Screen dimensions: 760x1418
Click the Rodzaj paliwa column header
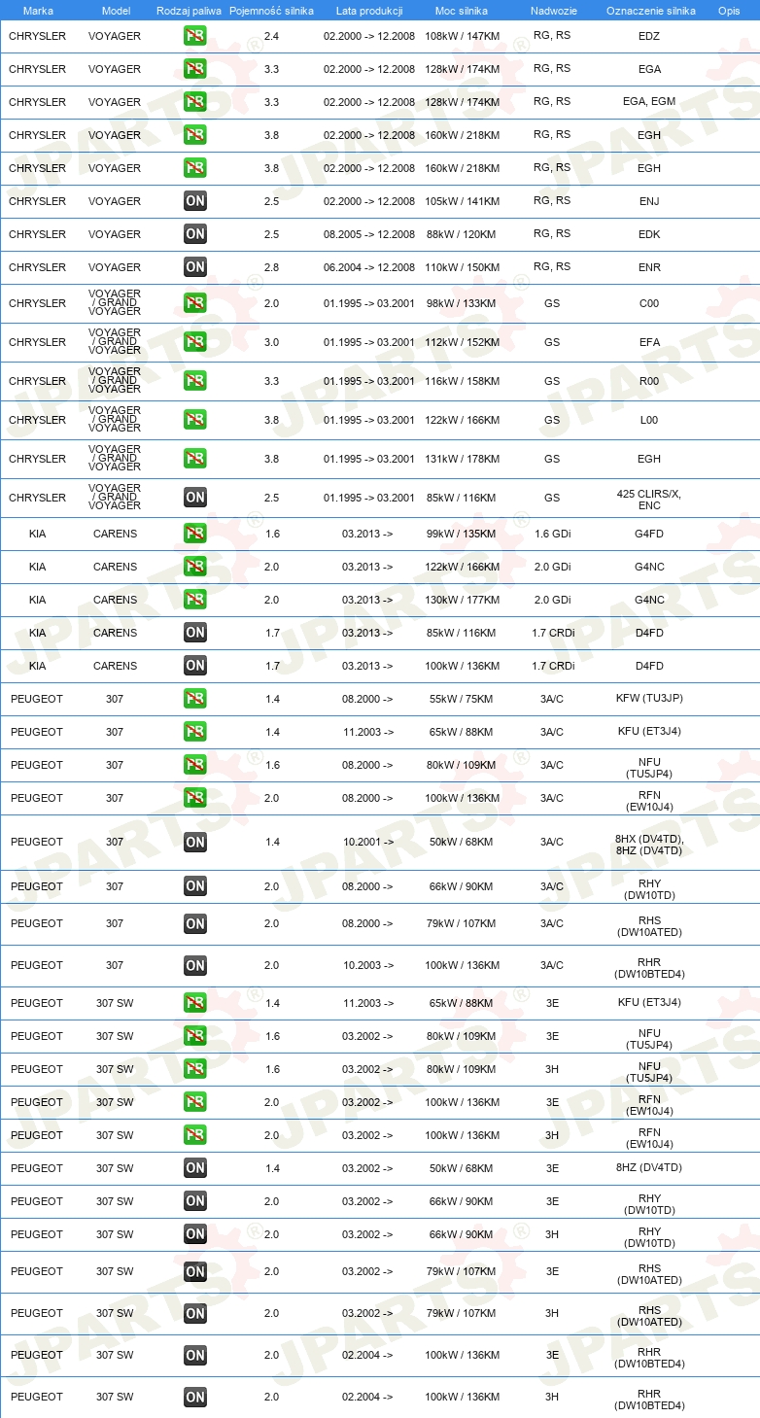coord(190,11)
